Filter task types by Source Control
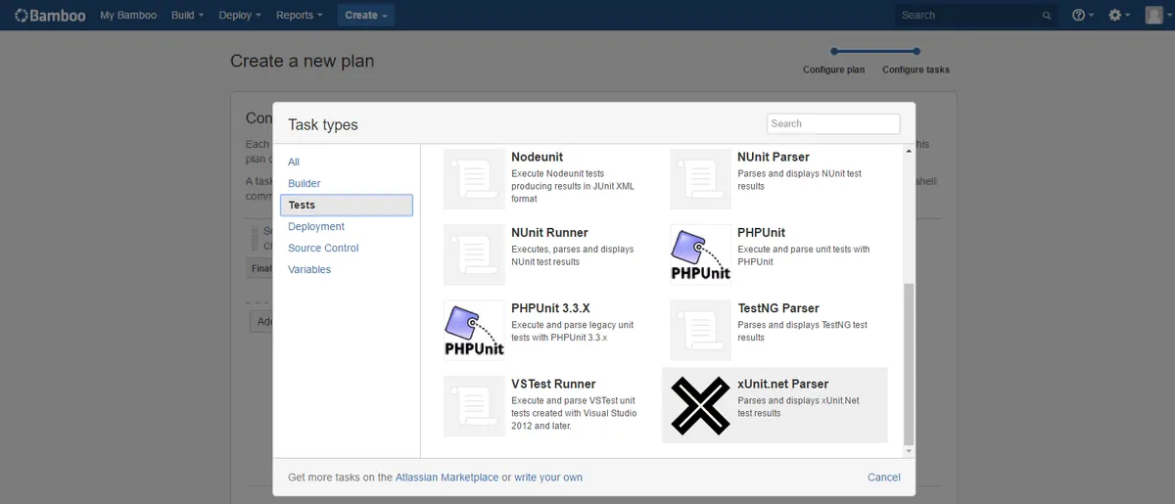Viewport: 1175px width, 504px height. (x=323, y=248)
